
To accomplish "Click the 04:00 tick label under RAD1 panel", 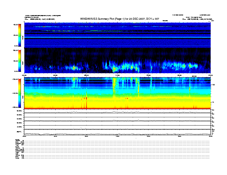I will pos(55,75).
